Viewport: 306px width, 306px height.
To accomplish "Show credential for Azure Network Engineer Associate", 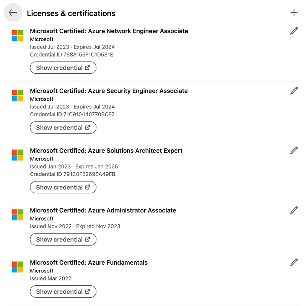I will click(63, 68).
